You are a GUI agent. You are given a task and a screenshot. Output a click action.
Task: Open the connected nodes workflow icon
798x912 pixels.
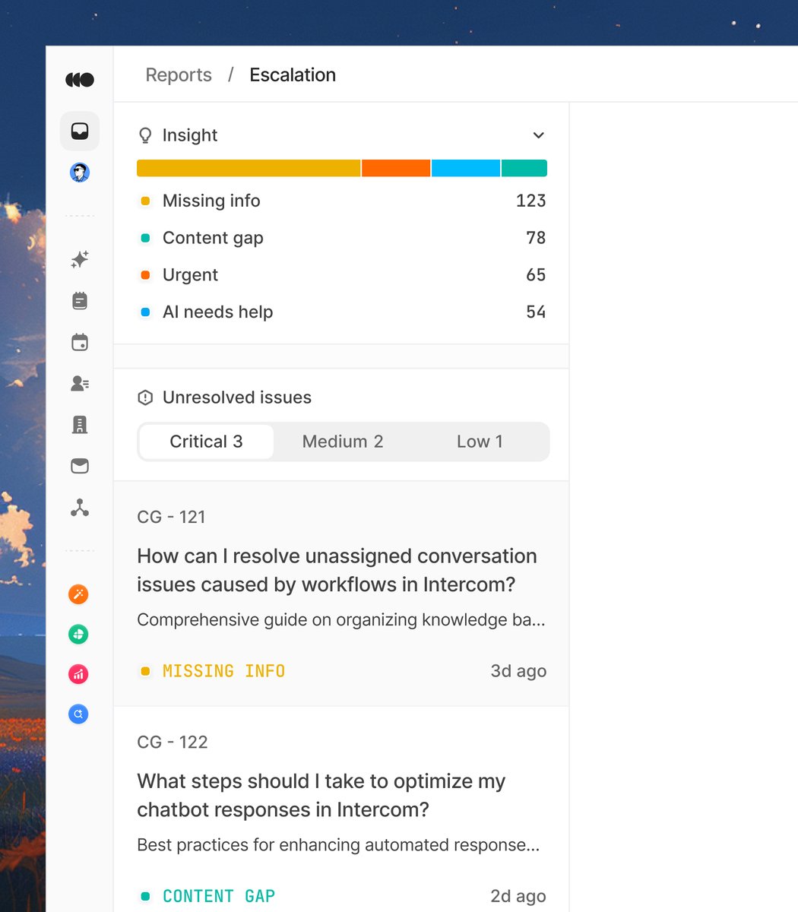pos(80,508)
